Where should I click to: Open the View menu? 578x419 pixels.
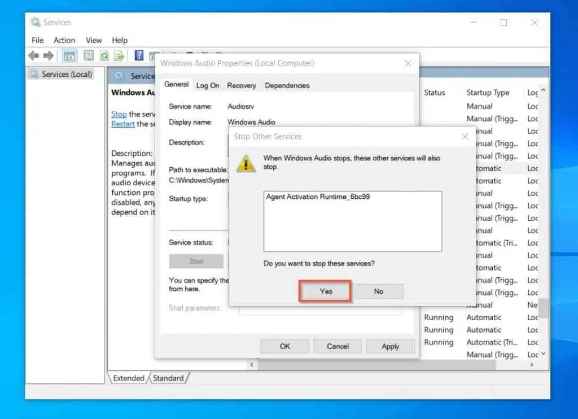[x=94, y=40]
